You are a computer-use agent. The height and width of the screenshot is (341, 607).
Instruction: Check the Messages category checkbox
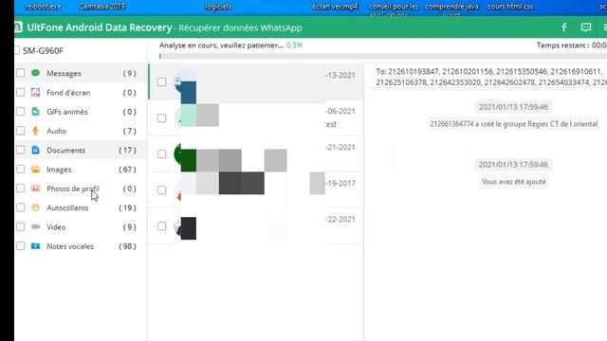[21, 73]
